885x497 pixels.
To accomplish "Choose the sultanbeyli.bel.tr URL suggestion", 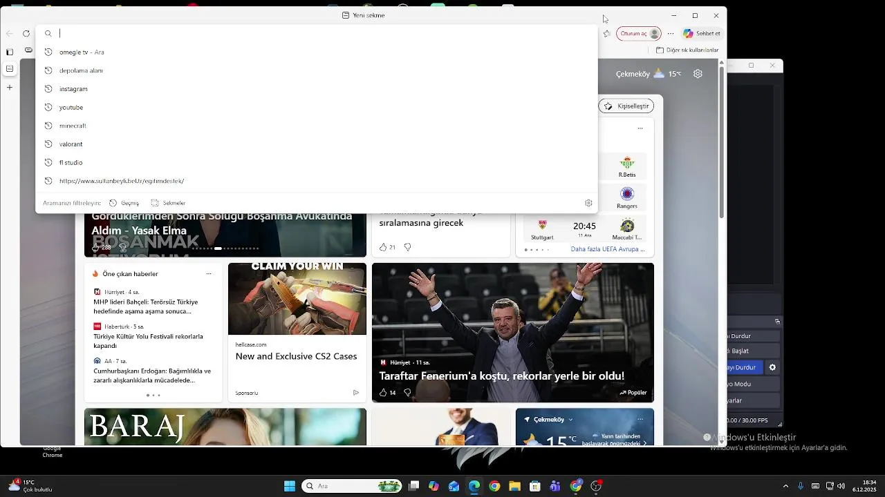I will pos(316,181).
